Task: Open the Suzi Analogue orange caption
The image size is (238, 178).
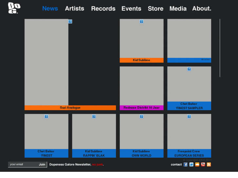Action: point(70,108)
